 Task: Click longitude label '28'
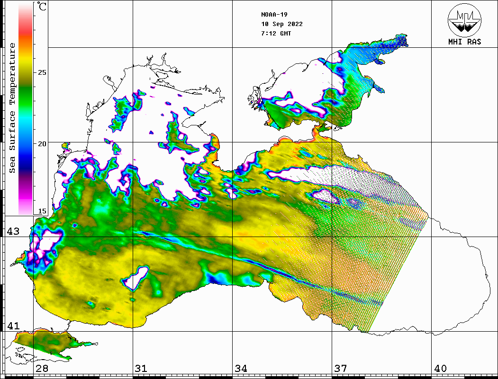(42, 368)
